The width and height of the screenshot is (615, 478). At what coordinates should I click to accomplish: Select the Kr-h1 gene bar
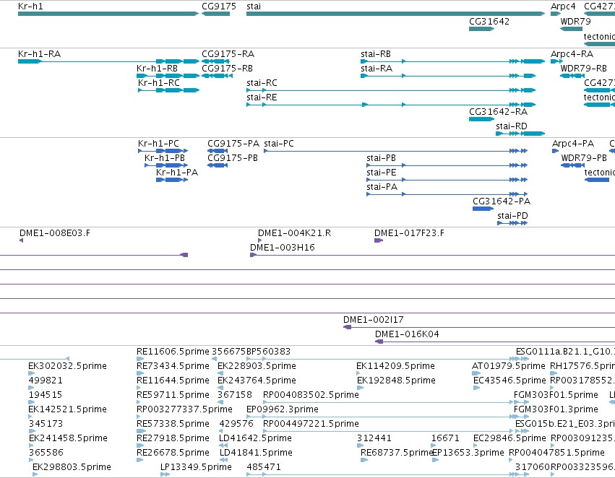(108, 14)
